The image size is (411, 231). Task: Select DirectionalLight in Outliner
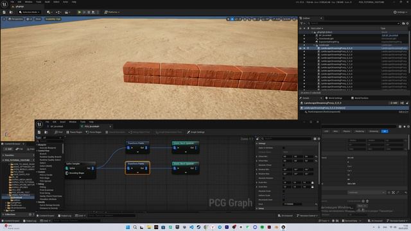coord(326,38)
